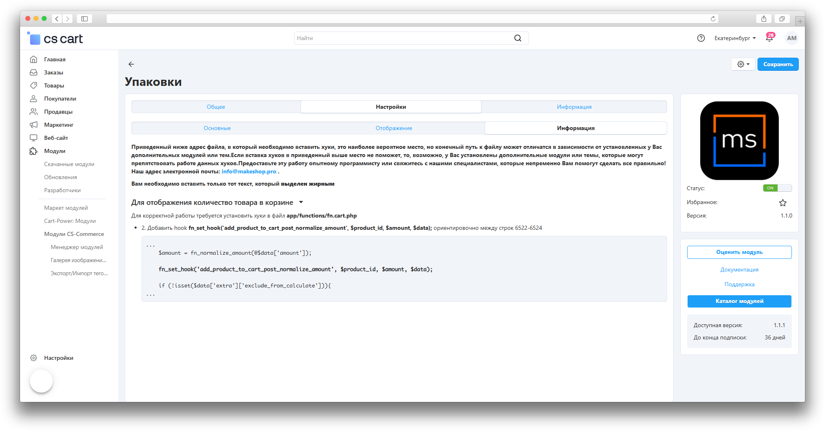This screenshot has height=431, width=825.
Task: Click the Safari page reload icon
Action: pos(713,19)
